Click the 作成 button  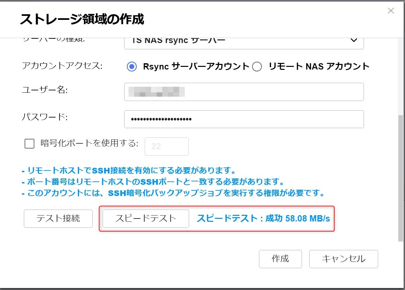point(280,259)
